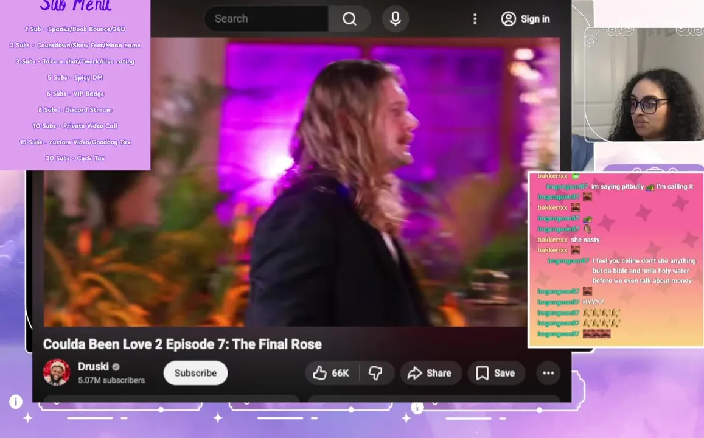Share the video via Share button
This screenshot has width=704, height=438.
[x=430, y=373]
